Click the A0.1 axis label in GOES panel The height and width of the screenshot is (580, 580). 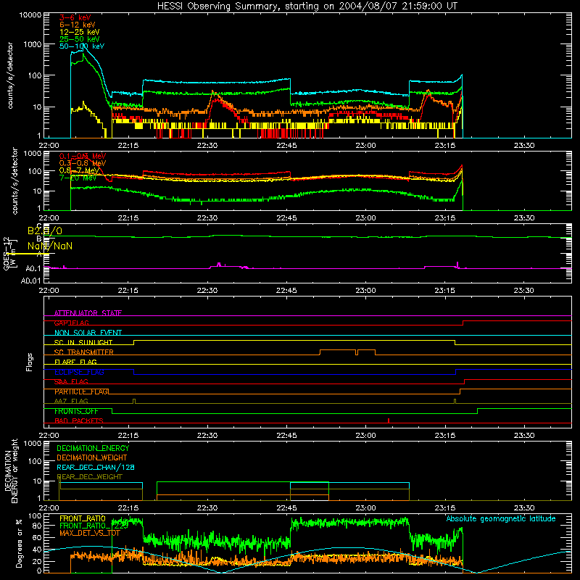coord(33,268)
